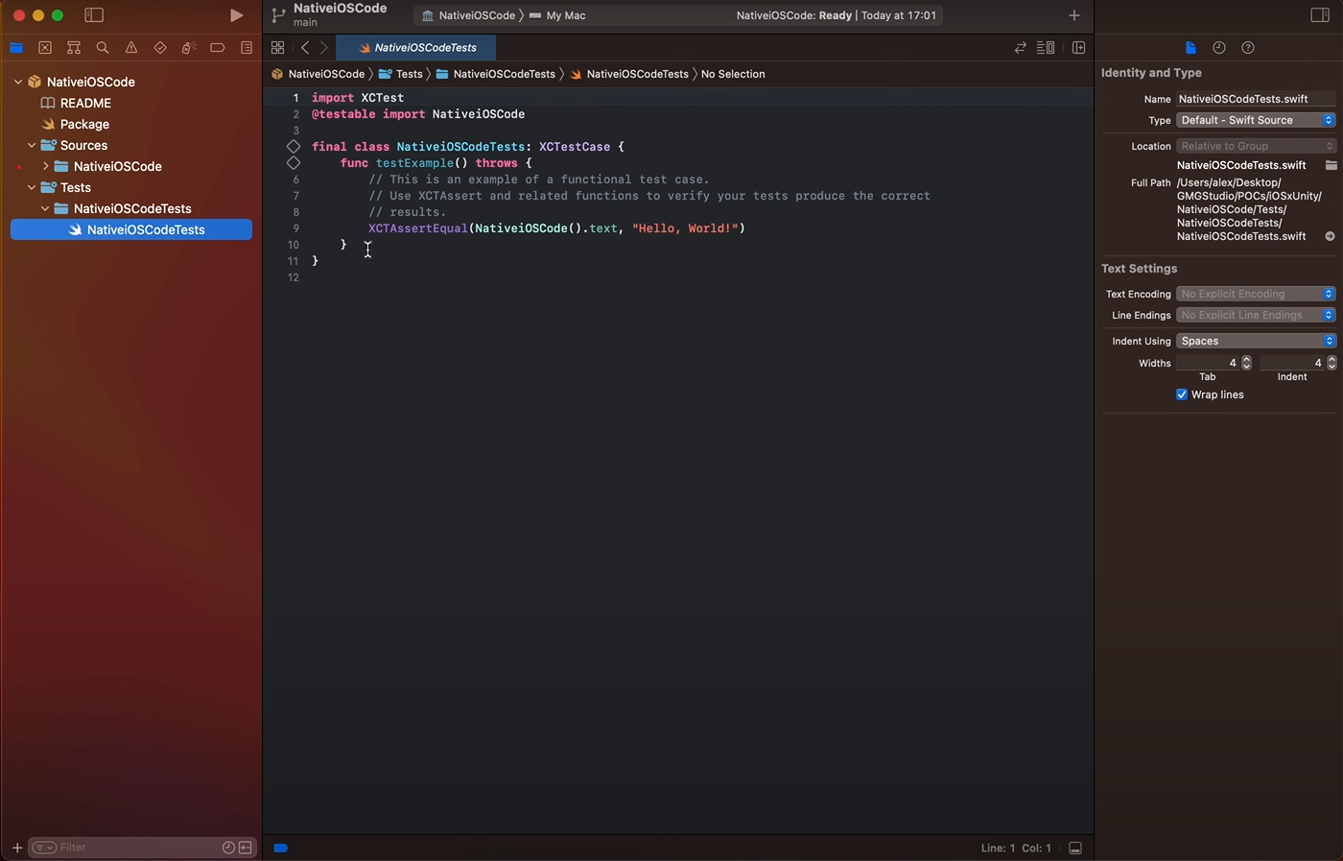Image resolution: width=1343 pixels, height=861 pixels.
Task: Show the Quick Help inspector
Action: (1248, 48)
